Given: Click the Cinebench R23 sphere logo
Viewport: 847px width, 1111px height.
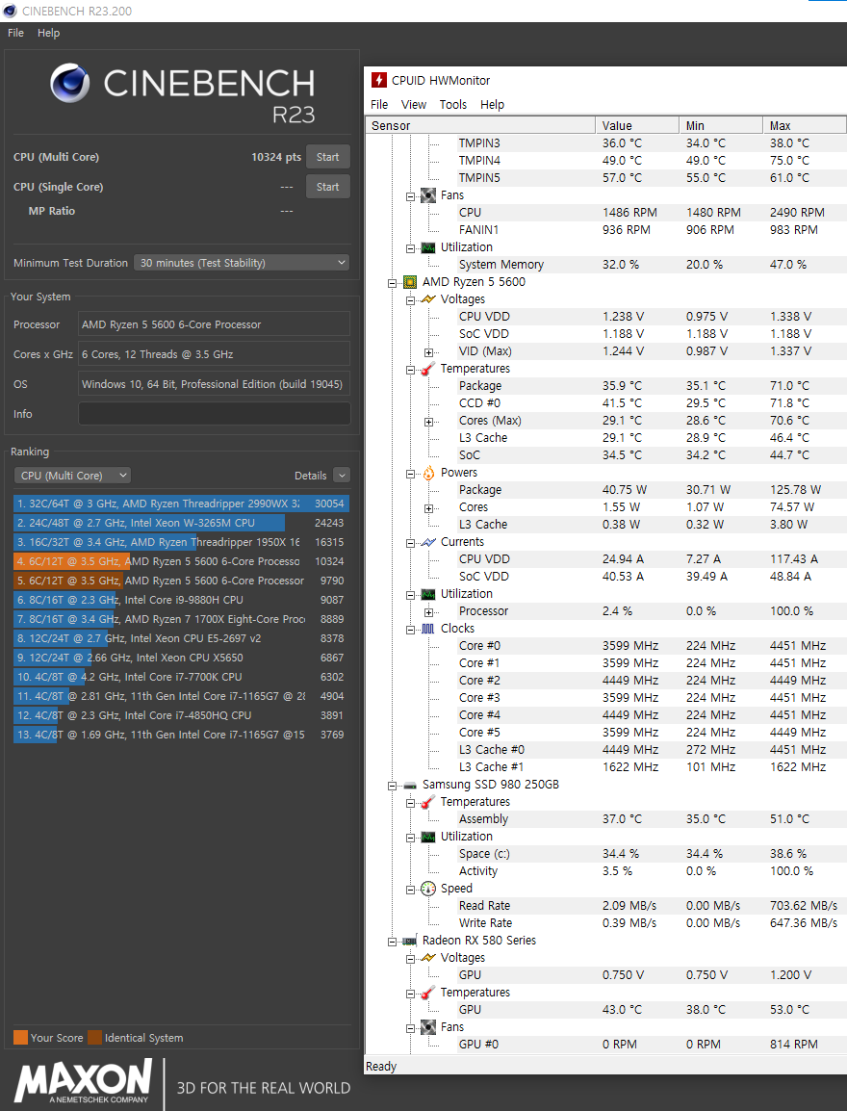Looking at the screenshot, I should point(70,83).
